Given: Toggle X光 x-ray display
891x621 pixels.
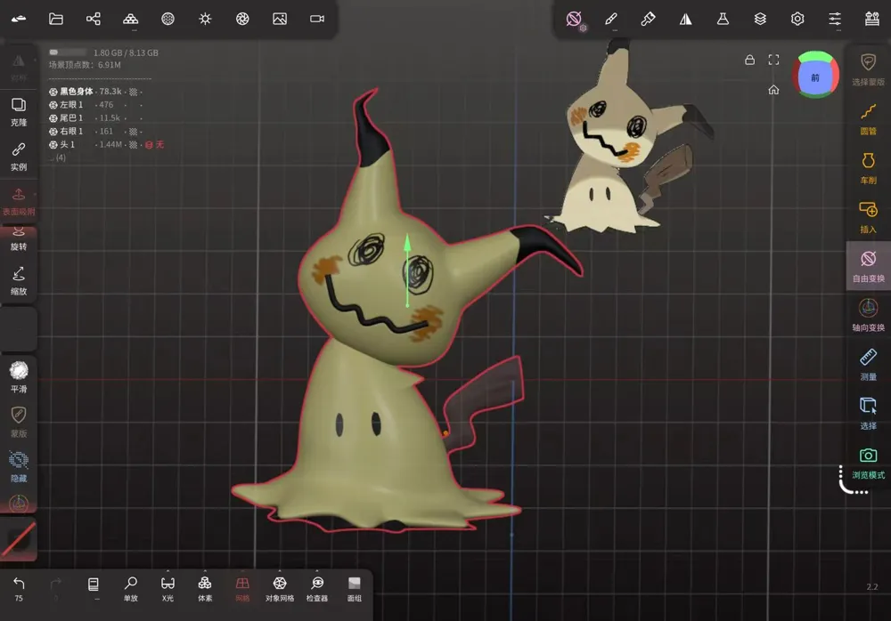Looking at the screenshot, I should (x=168, y=589).
